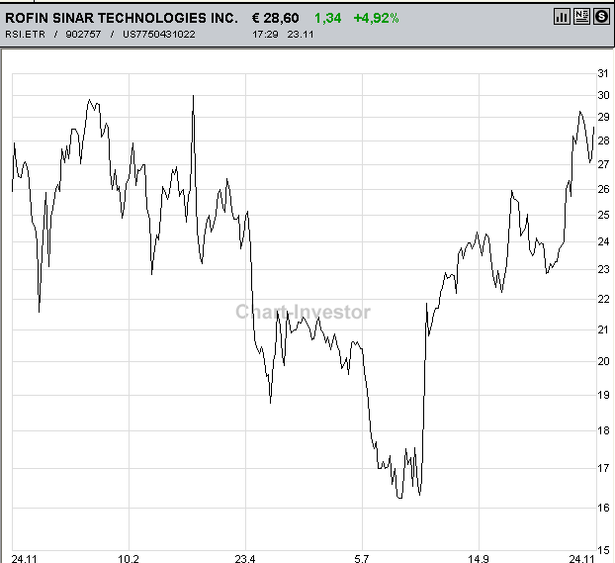Click the 23.4 date label on x-axis
Image resolution: width=615 pixels, height=563 pixels.
245,558
